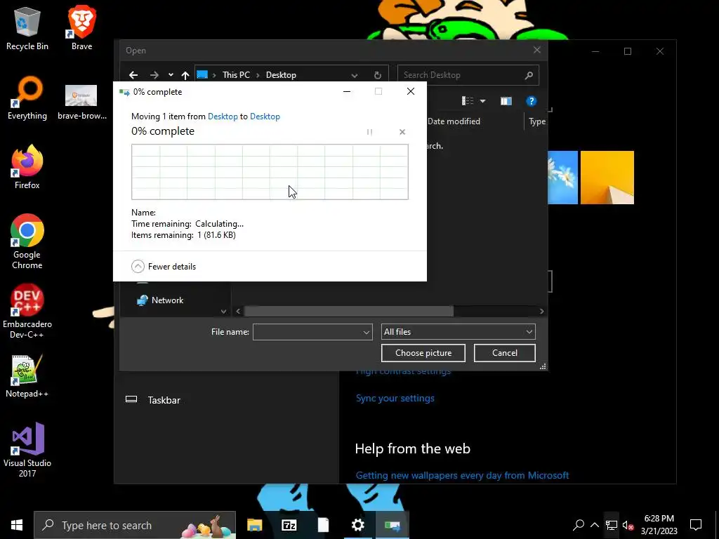
Task: Select Taskbar in Settings sidebar
Action: [164, 400]
